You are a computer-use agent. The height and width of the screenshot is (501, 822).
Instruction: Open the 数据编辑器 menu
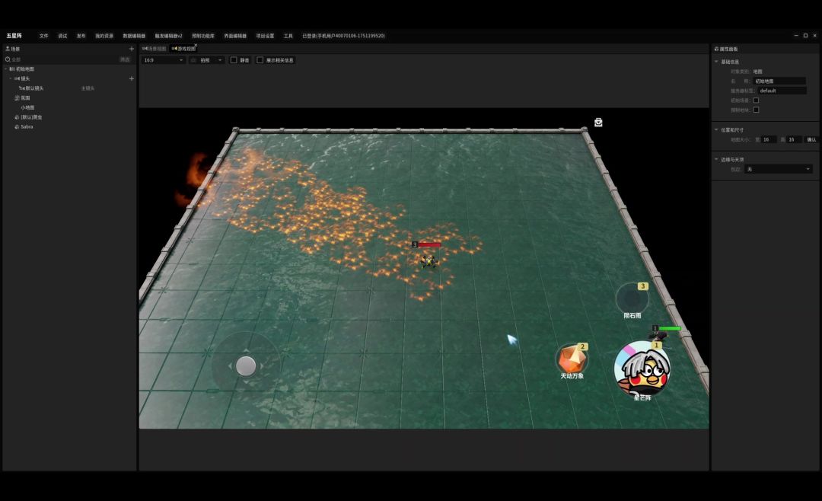point(134,36)
